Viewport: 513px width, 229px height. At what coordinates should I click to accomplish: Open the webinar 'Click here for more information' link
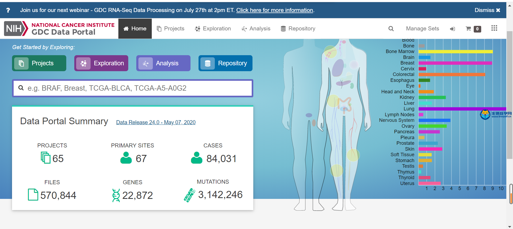tap(275, 10)
